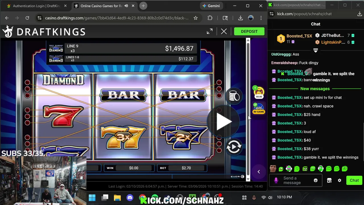Open the Jackpots IN-GAME widget
Viewport: 364px width, 205px height.
(x=258, y=108)
